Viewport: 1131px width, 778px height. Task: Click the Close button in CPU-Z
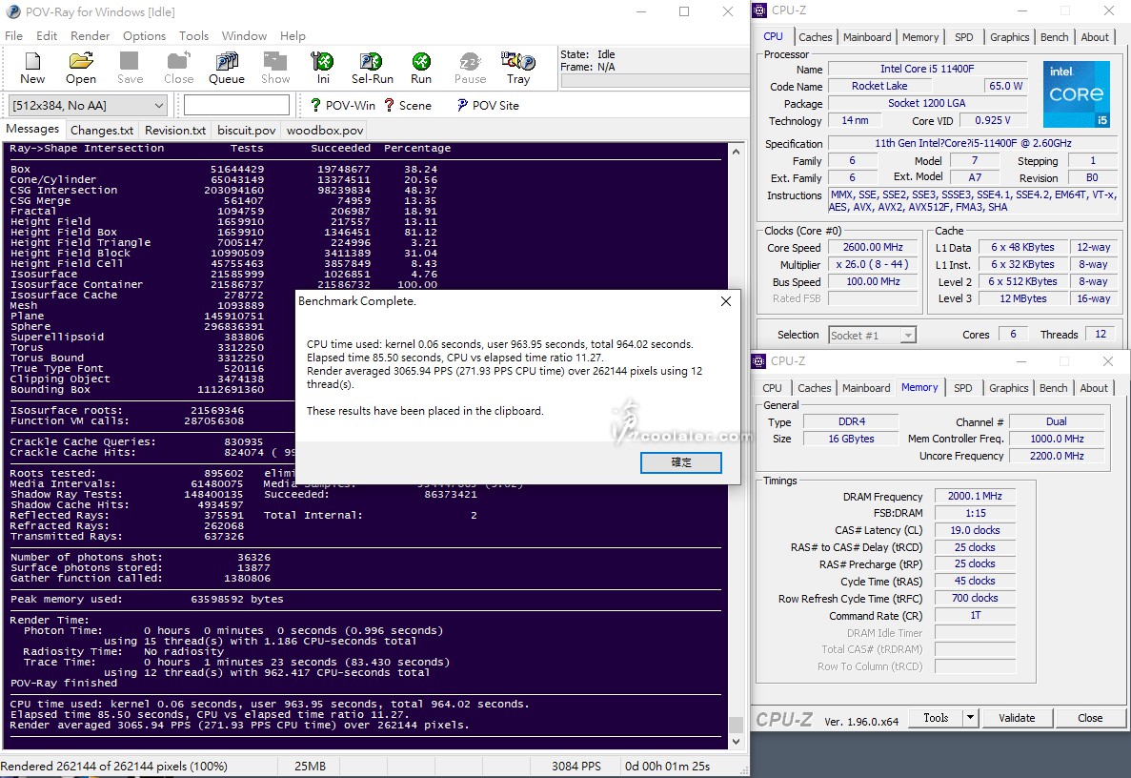click(x=1090, y=717)
